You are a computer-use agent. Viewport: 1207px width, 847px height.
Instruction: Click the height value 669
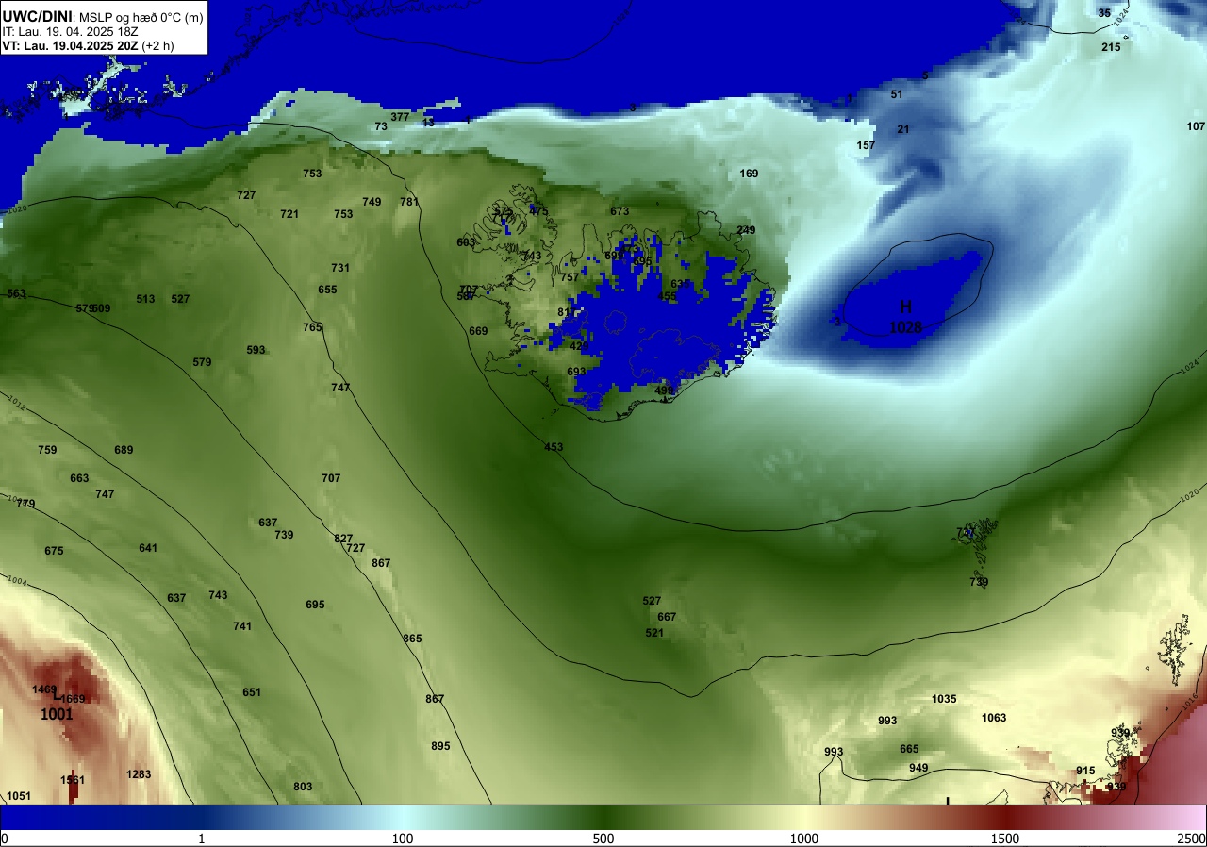(x=478, y=331)
